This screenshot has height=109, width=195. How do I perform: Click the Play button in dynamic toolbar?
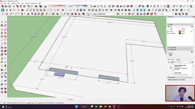pos(7,10)
